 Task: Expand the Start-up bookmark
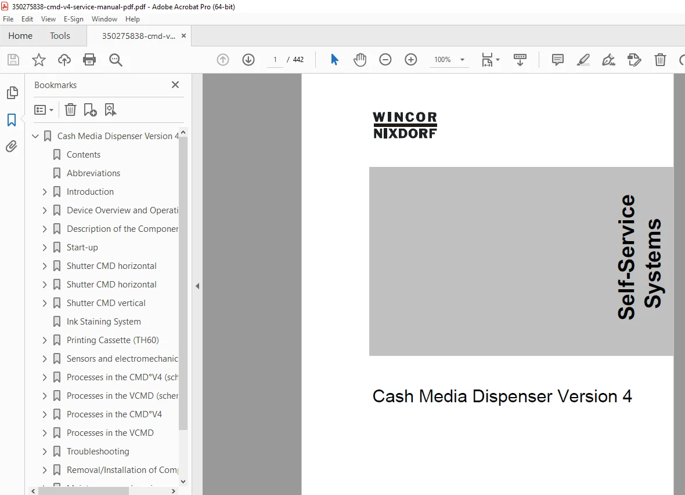45,247
